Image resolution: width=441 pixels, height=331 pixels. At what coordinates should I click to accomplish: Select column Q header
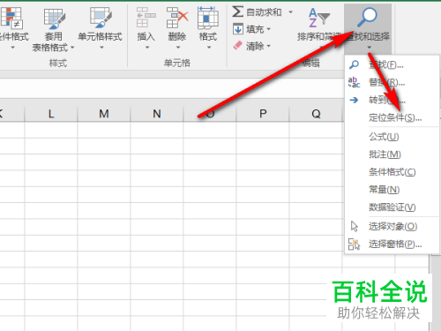316,114
